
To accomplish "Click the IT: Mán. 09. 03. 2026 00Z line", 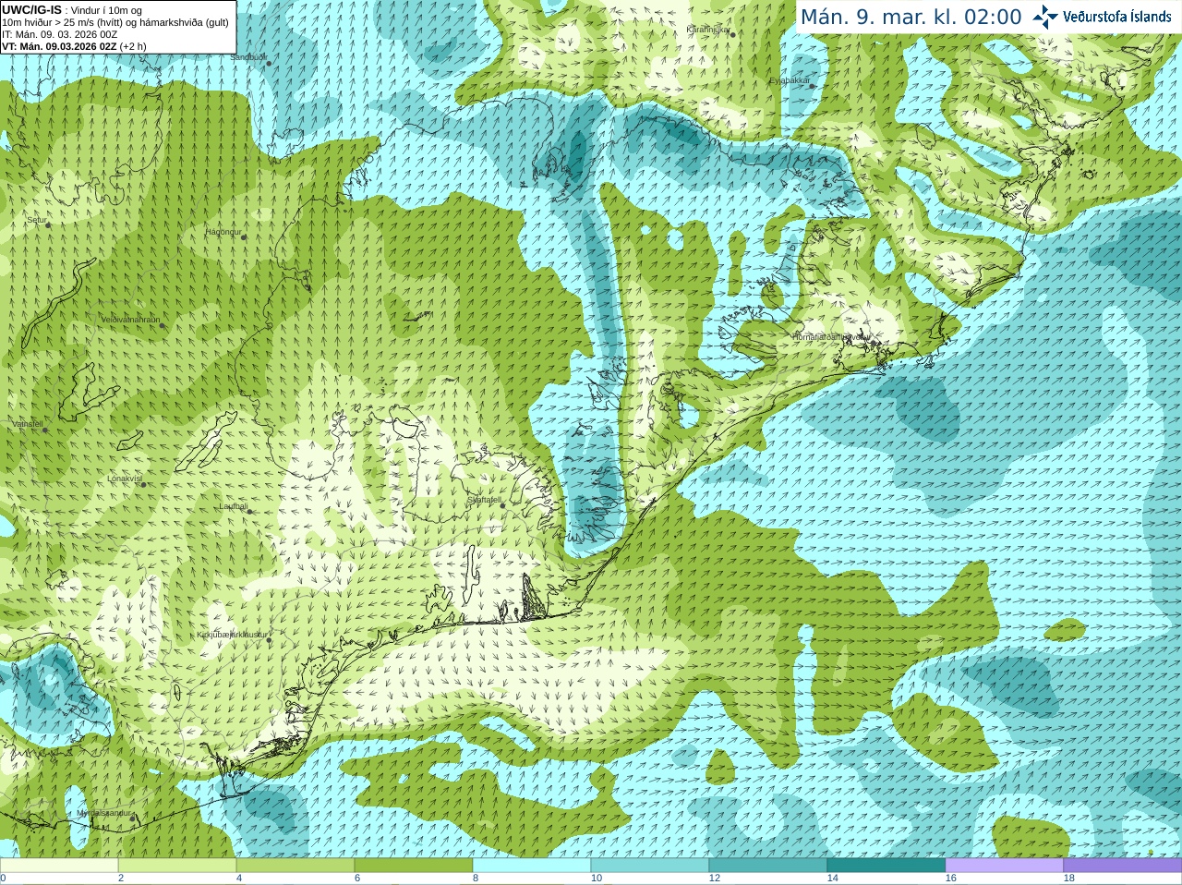I will click(59, 34).
